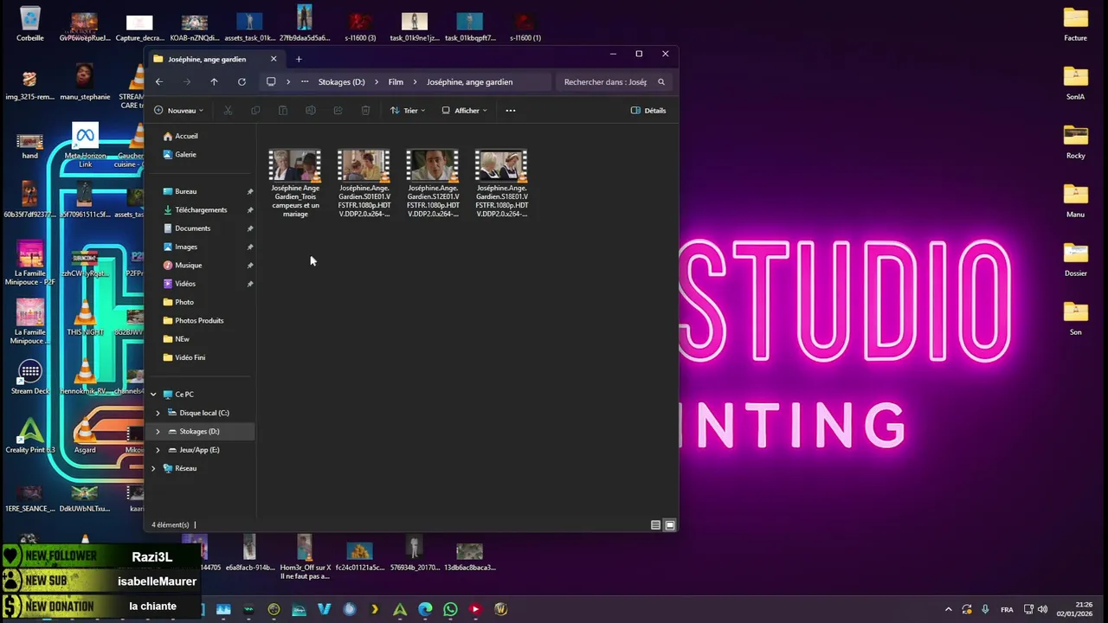The height and width of the screenshot is (623, 1108).
Task: Click the search magnifier icon
Action: pos(661,82)
